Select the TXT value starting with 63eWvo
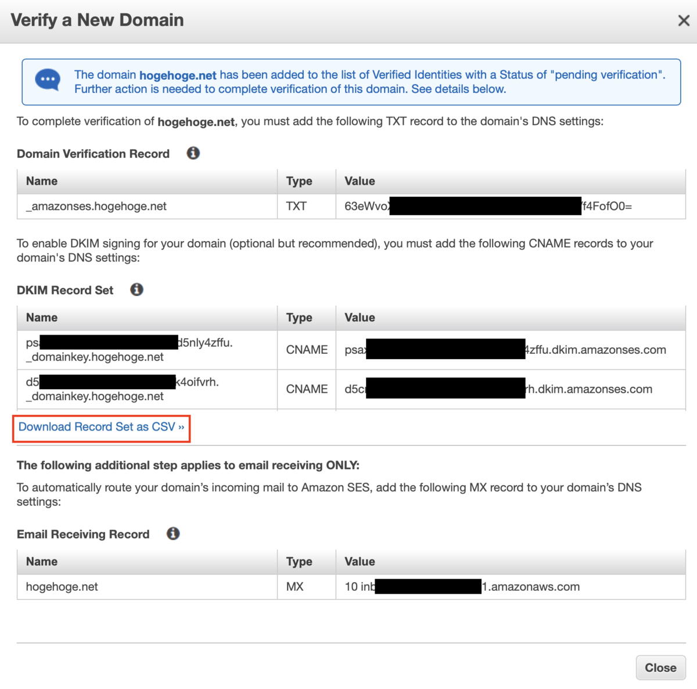This screenshot has width=697, height=689. [x=511, y=206]
